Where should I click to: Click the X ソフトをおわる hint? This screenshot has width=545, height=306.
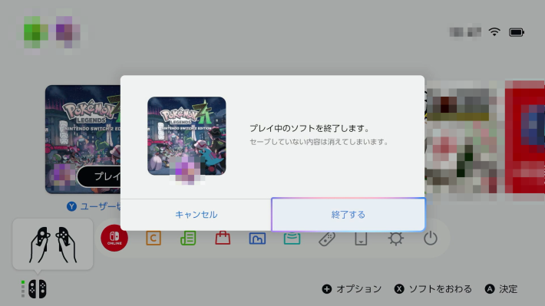[434, 289]
